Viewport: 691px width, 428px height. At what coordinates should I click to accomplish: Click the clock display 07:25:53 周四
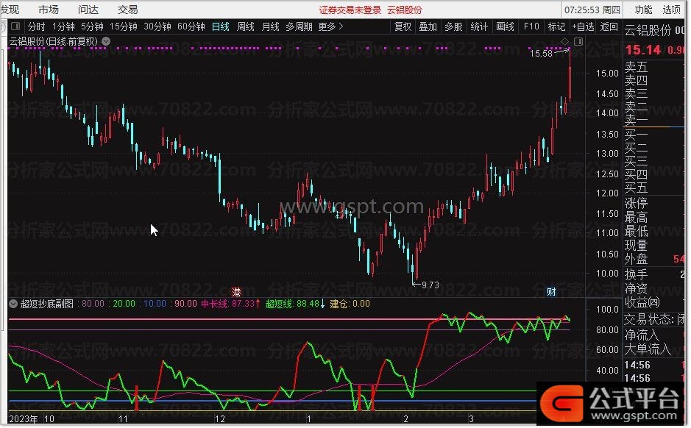point(592,10)
